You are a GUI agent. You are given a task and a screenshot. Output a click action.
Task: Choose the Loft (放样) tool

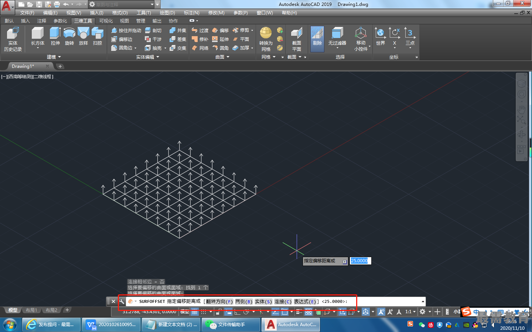[83, 37]
